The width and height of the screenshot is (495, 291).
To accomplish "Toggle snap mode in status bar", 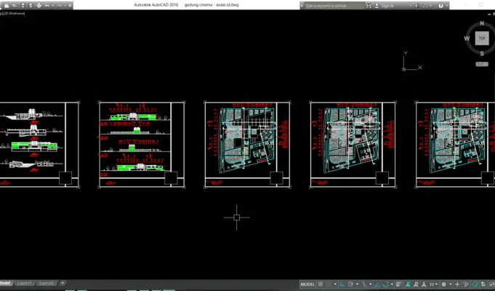I will tap(328, 284).
